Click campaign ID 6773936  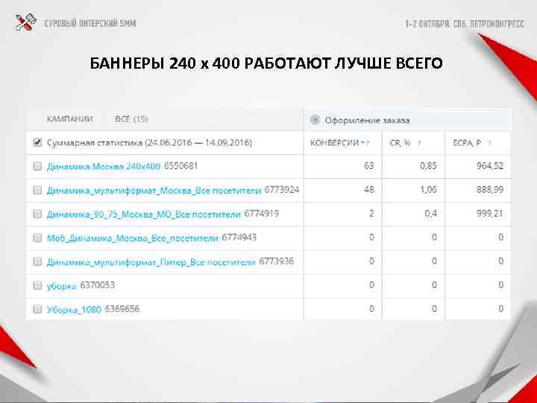tap(277, 261)
